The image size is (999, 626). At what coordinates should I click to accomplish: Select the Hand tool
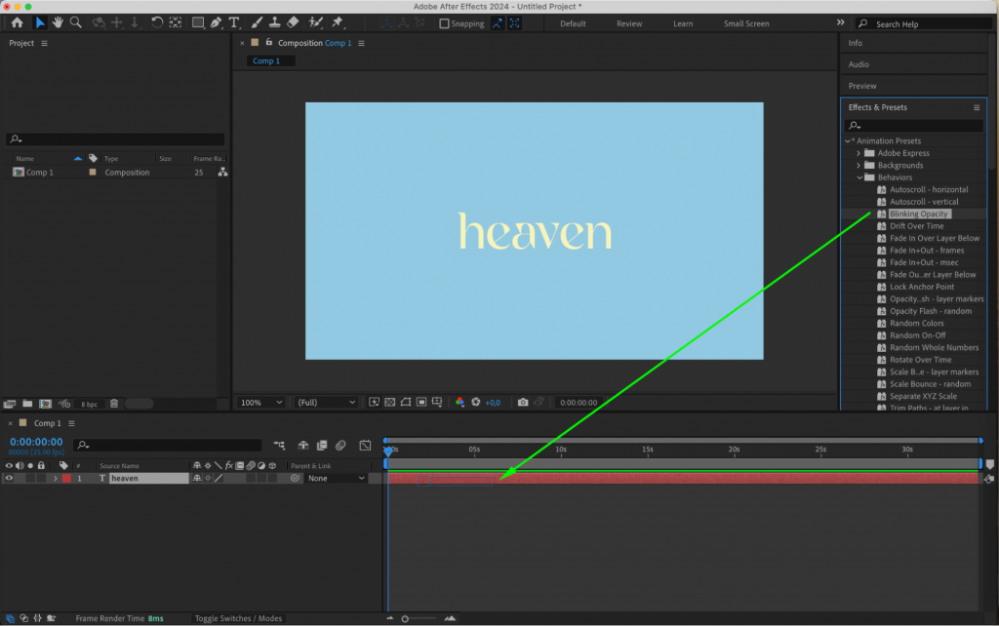coord(58,22)
